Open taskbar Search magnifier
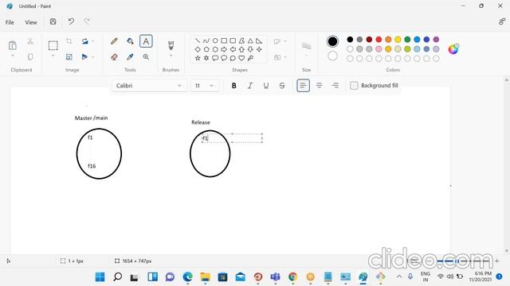This screenshot has height=286, width=510. tap(117, 277)
